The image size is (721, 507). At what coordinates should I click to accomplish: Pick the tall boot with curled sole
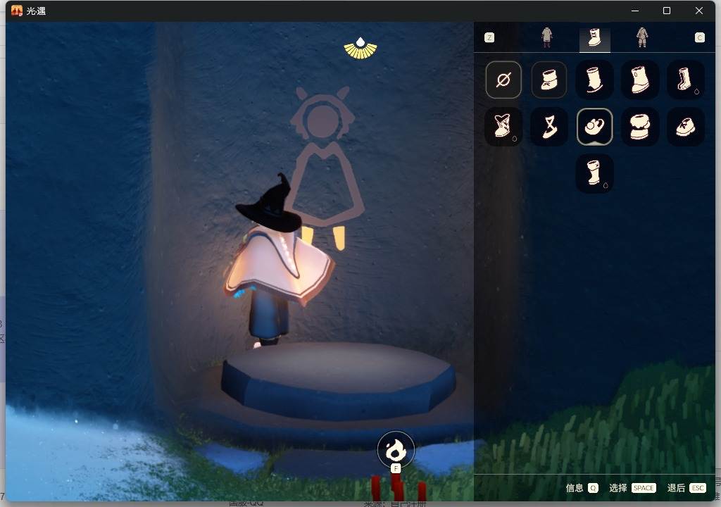[594, 80]
